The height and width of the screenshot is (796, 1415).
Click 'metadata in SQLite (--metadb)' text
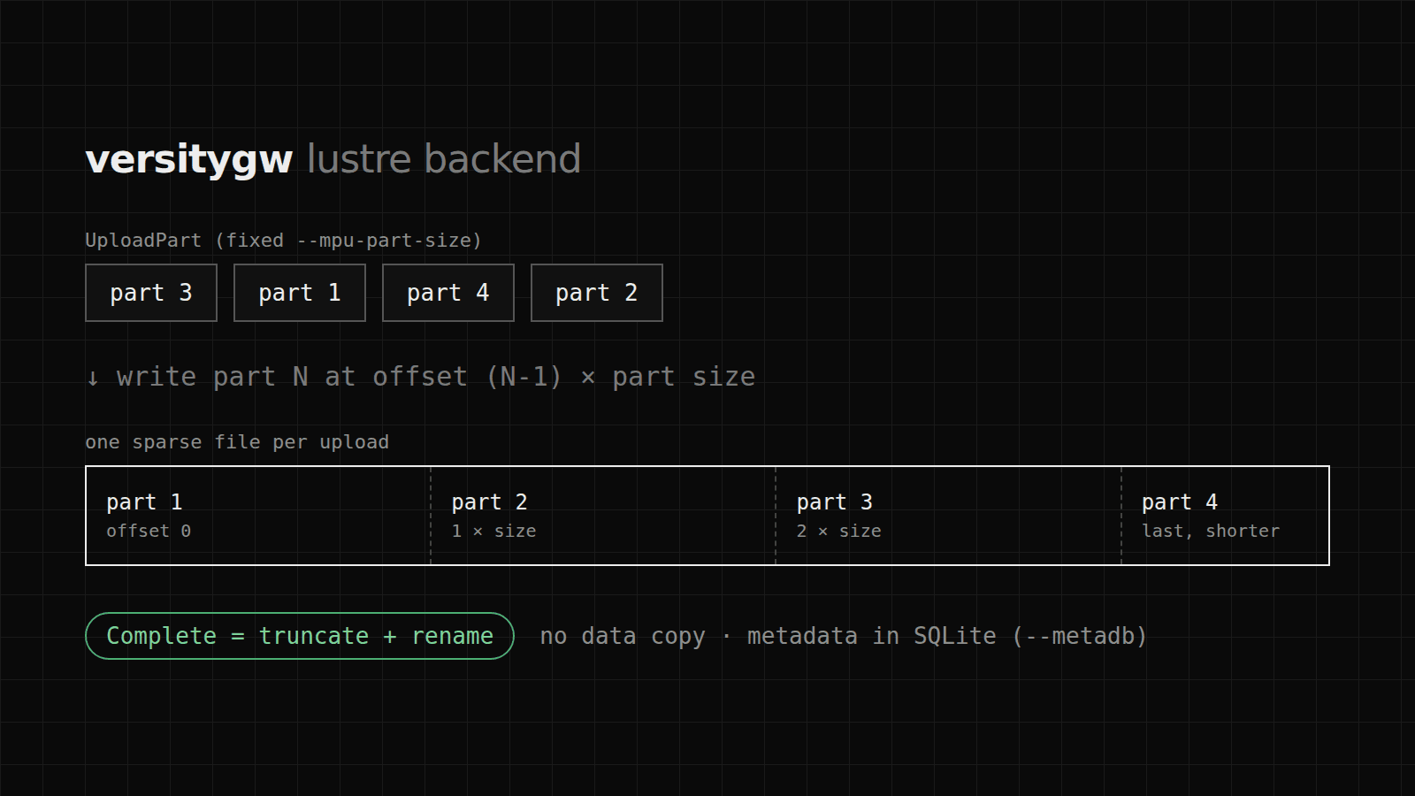pyautogui.click(x=946, y=637)
